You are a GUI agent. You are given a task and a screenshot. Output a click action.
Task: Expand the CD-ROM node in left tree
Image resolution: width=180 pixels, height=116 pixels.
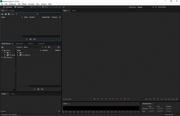(5, 55)
